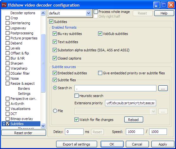Open the Decoder options page
The image size is (176, 149).
click(23, 13)
